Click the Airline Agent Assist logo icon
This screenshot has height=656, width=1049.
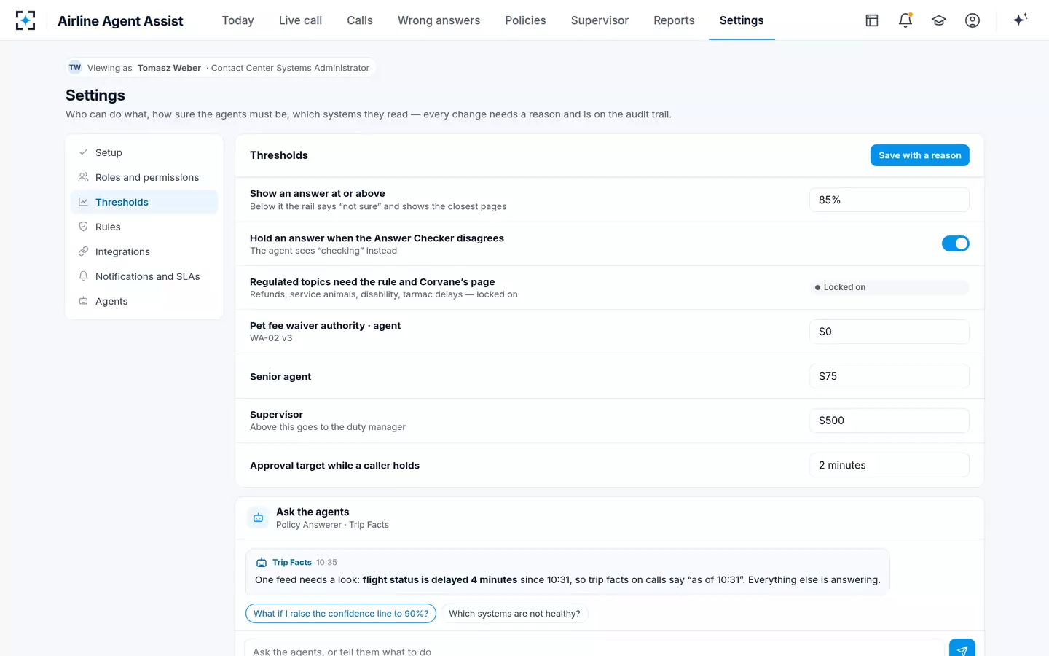25,20
